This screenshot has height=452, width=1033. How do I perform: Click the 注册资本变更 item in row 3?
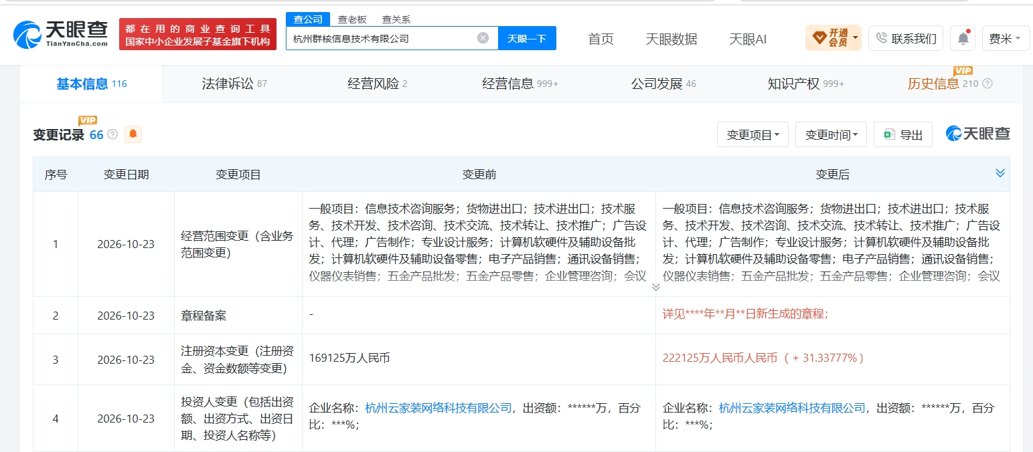point(238,359)
